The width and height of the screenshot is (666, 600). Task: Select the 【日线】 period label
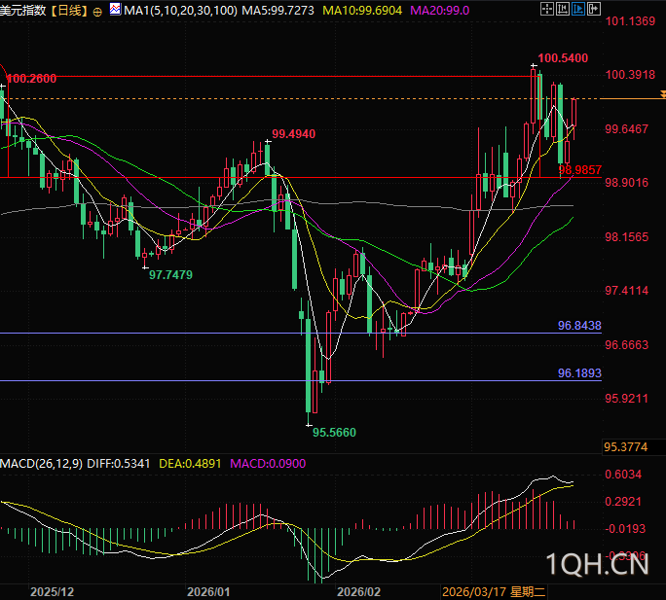coord(70,11)
